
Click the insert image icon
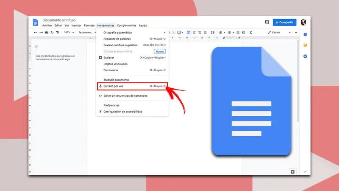tap(179, 33)
